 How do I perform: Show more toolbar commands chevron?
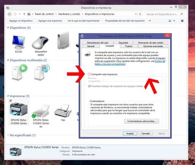coord(150,21)
